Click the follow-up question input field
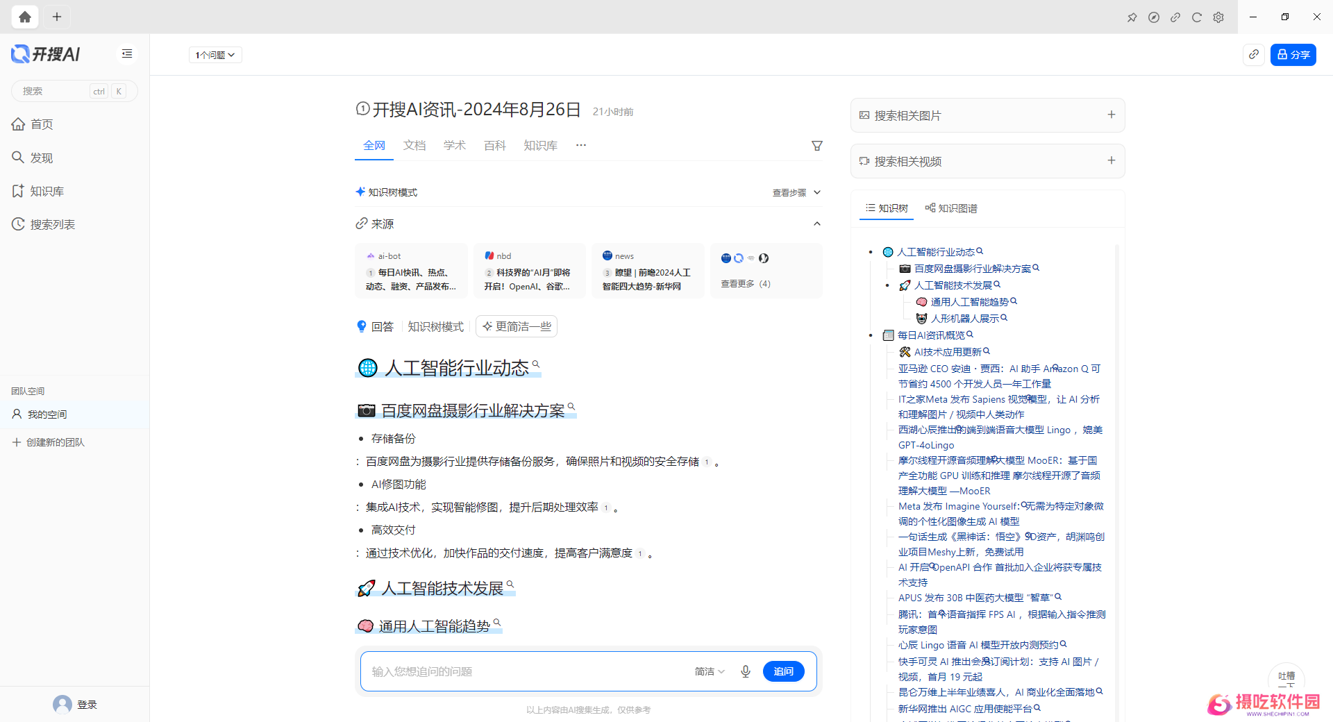The height and width of the screenshot is (722, 1333). click(521, 671)
